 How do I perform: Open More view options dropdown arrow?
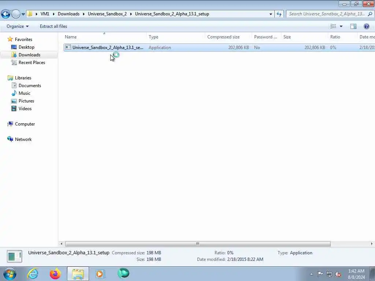[x=341, y=26]
